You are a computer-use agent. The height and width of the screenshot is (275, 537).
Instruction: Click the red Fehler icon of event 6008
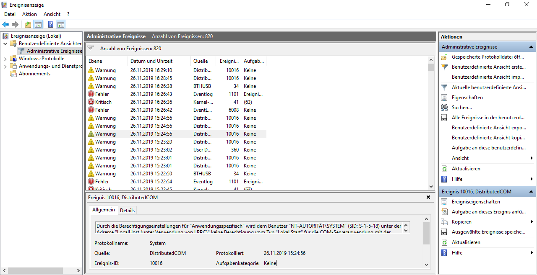[91, 110]
